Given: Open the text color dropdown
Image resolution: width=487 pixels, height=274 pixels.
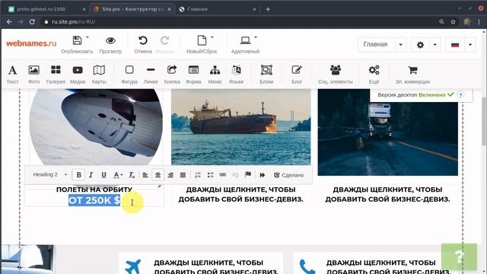Looking at the screenshot, I should point(118,175).
